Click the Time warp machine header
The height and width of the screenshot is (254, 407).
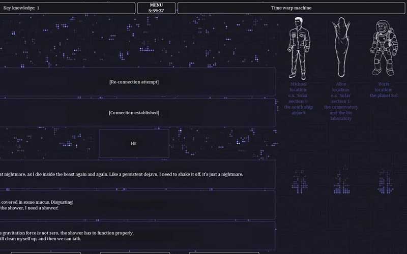pyautogui.click(x=291, y=8)
